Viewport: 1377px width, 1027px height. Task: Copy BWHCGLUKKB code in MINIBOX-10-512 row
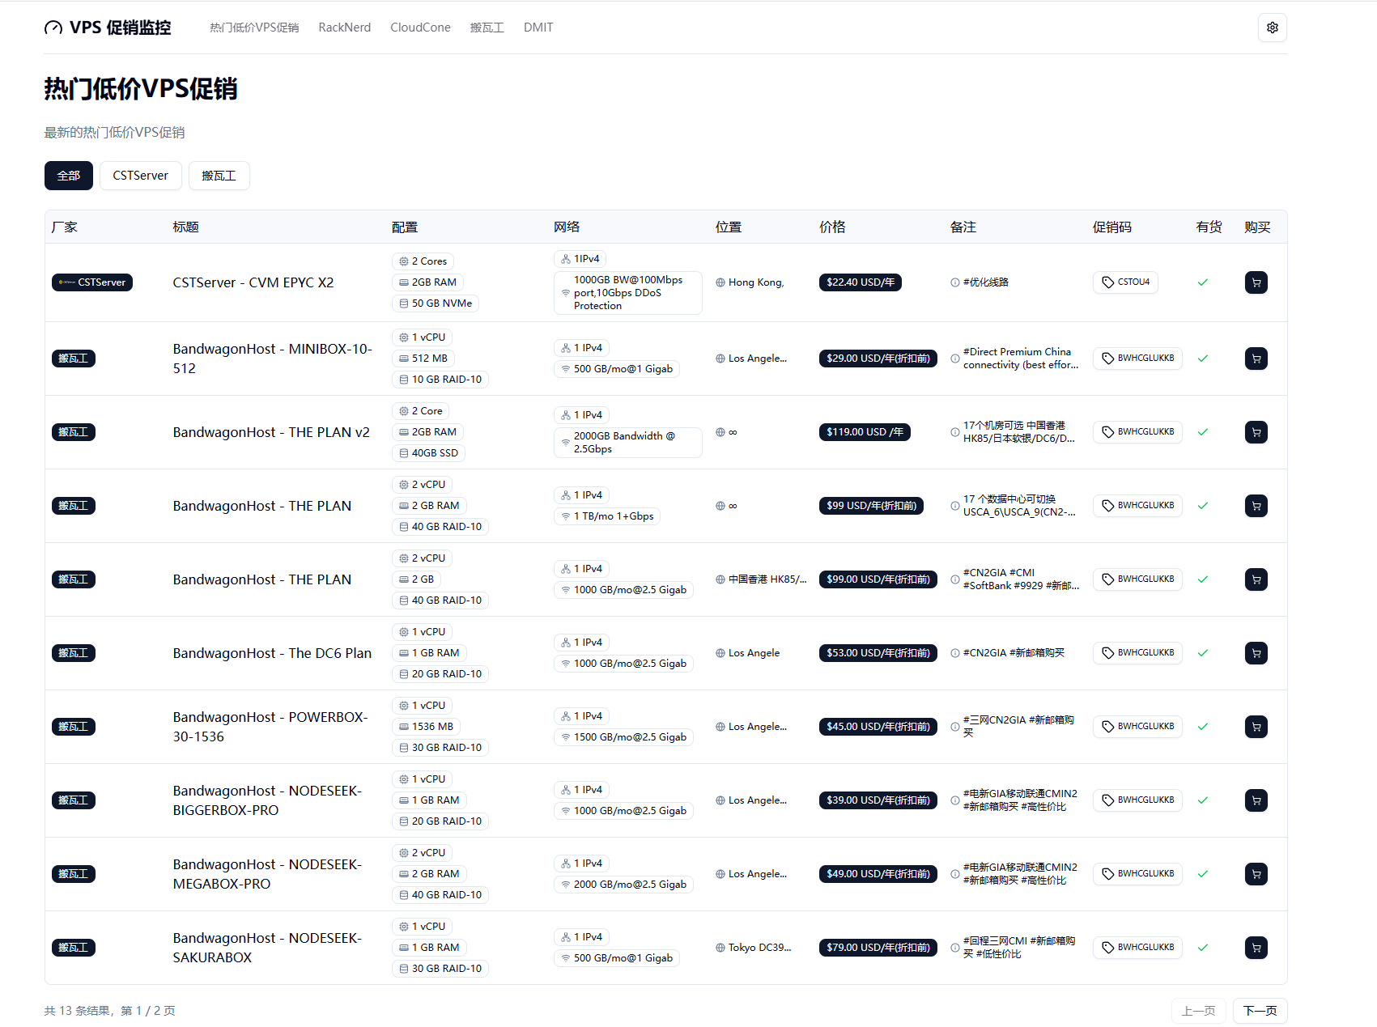[1137, 359]
